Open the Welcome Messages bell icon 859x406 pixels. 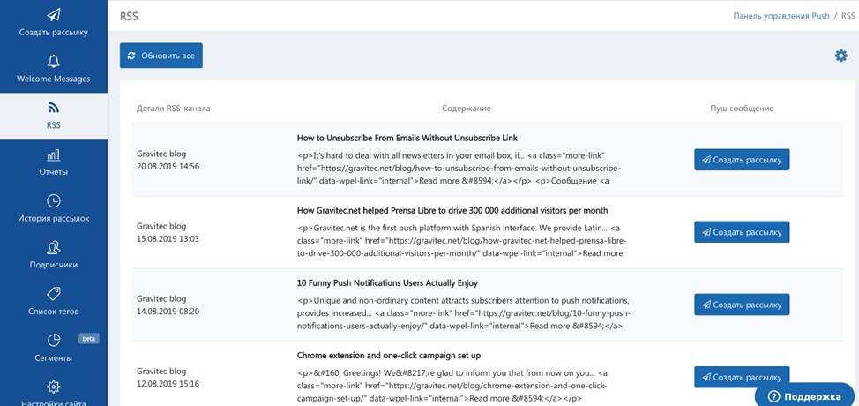click(x=53, y=60)
